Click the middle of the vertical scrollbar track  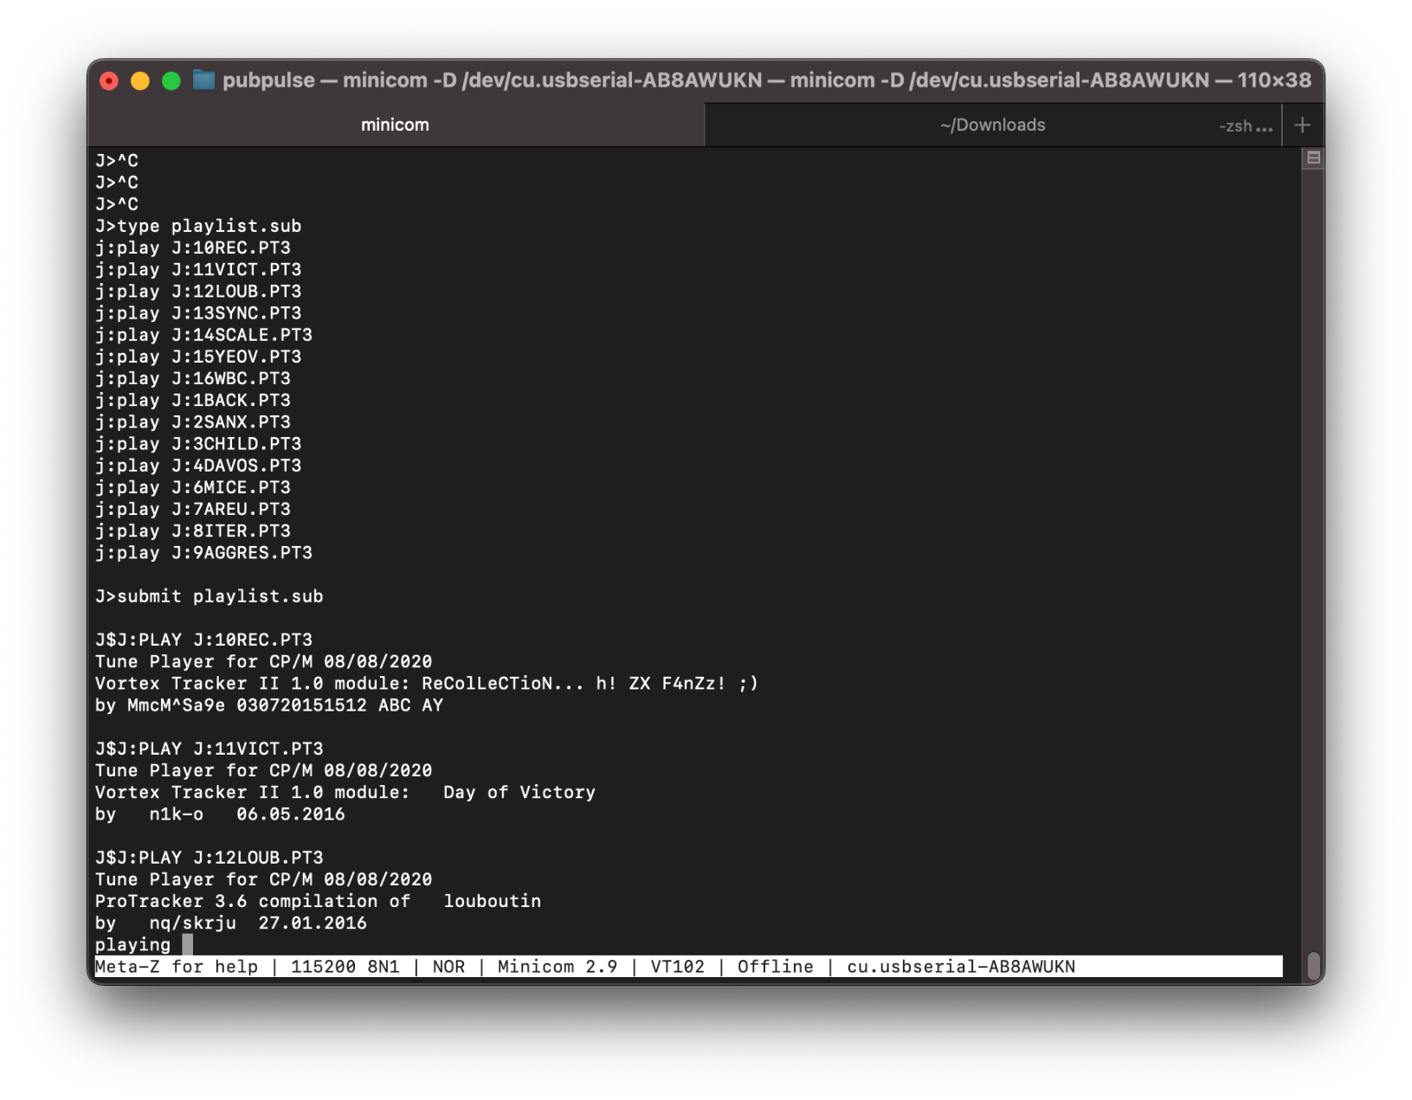(x=1313, y=563)
